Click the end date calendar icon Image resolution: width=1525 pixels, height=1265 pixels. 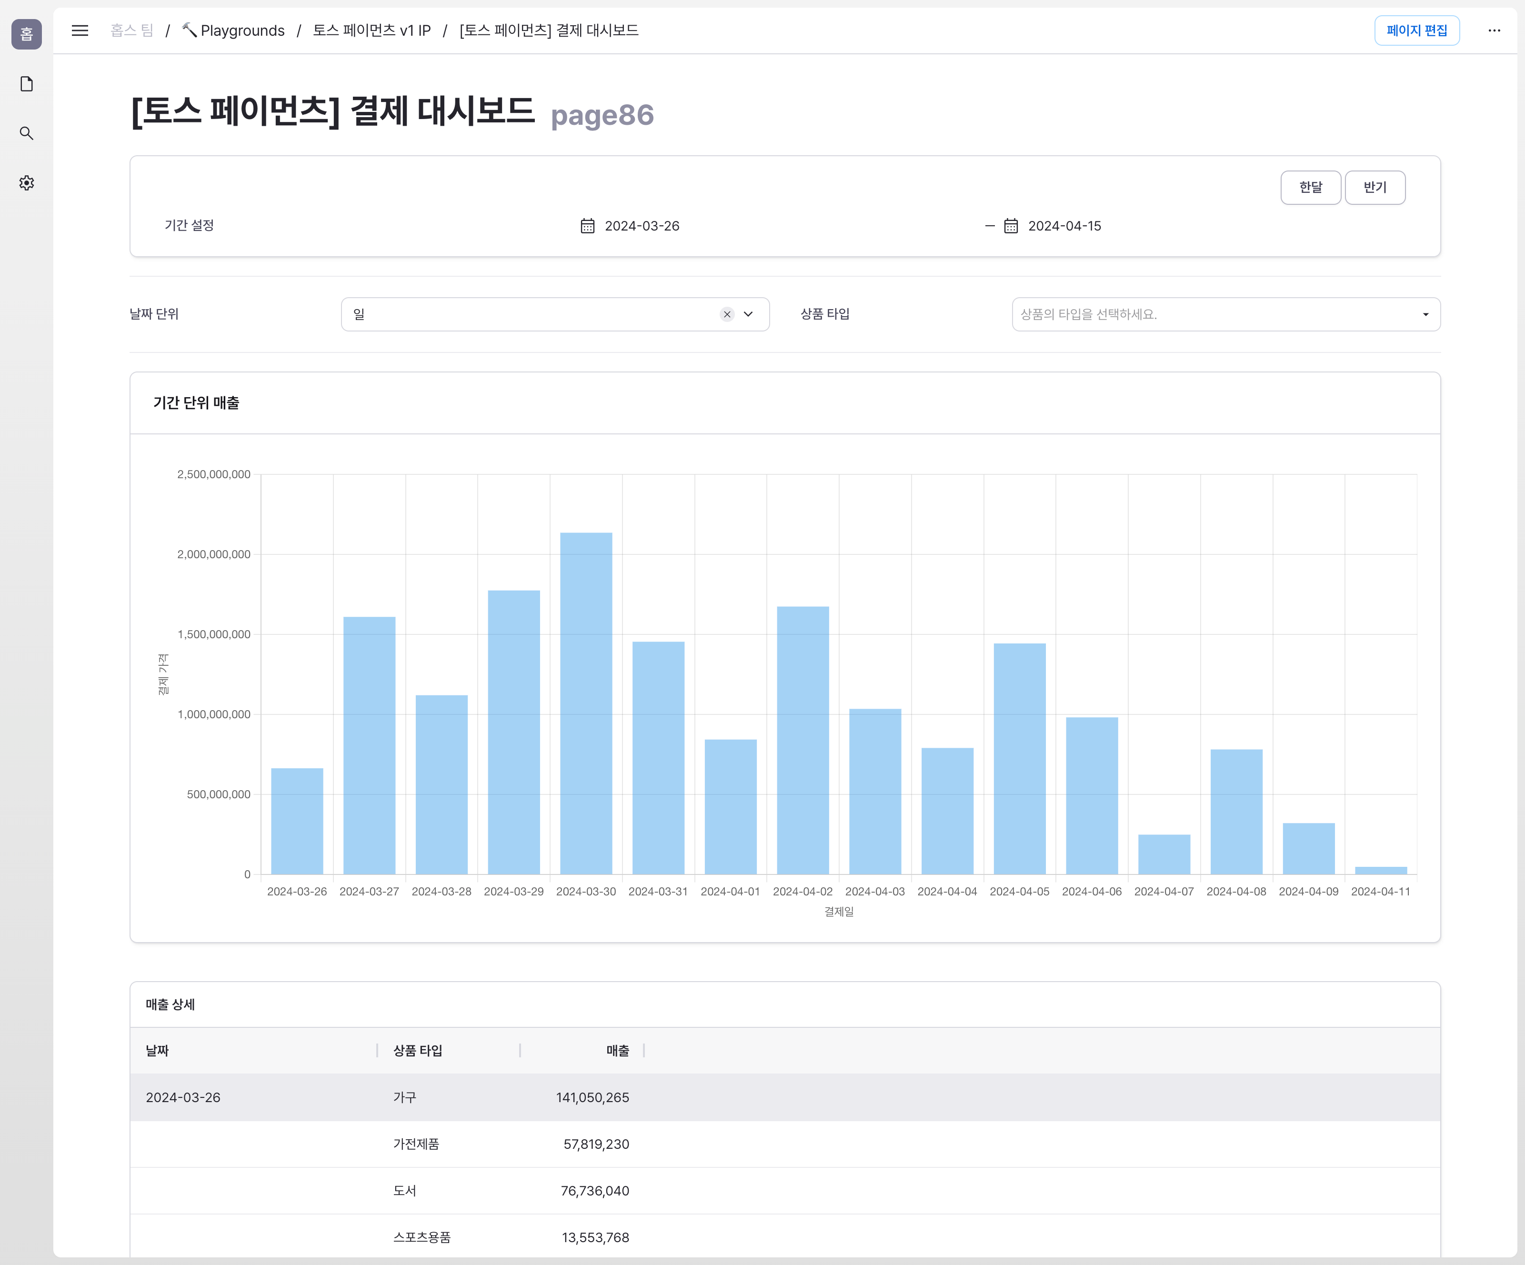click(1011, 226)
